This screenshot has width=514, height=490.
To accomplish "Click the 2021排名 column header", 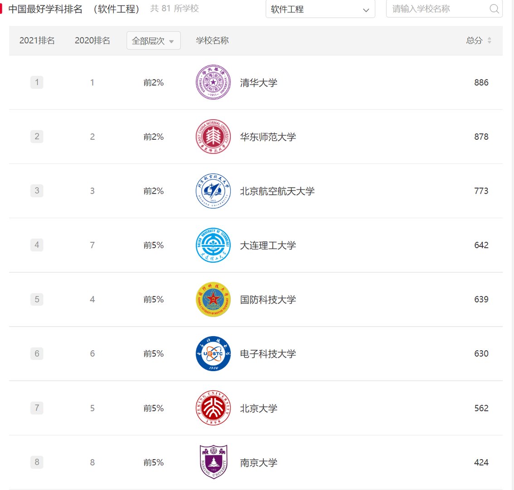I will [x=37, y=40].
